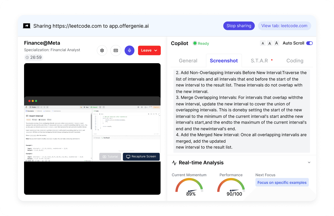Switch to the Coding tab
The height and width of the screenshot is (216, 334).
pyautogui.click(x=295, y=61)
